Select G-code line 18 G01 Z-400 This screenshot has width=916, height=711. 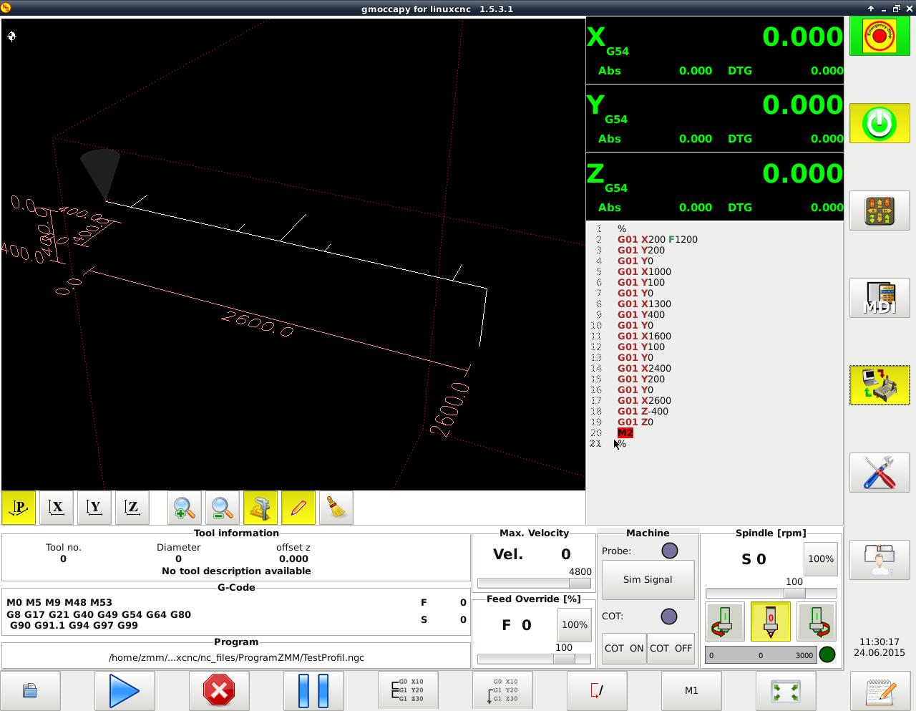[x=643, y=412]
